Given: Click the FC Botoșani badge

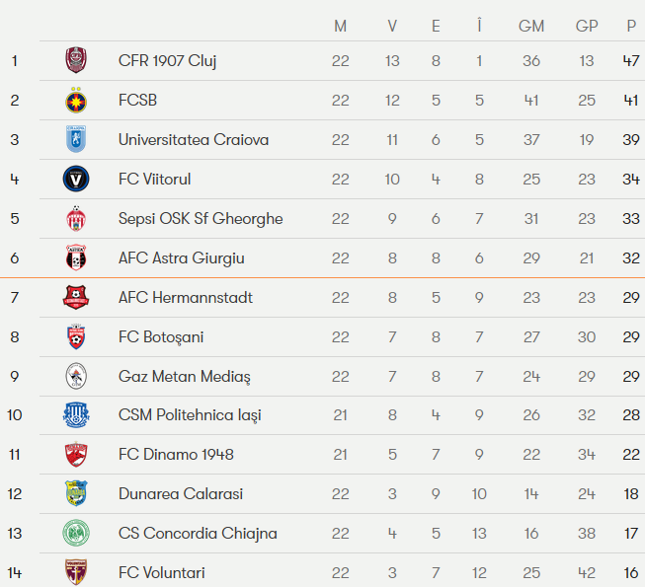Looking at the screenshot, I should click(76, 337).
